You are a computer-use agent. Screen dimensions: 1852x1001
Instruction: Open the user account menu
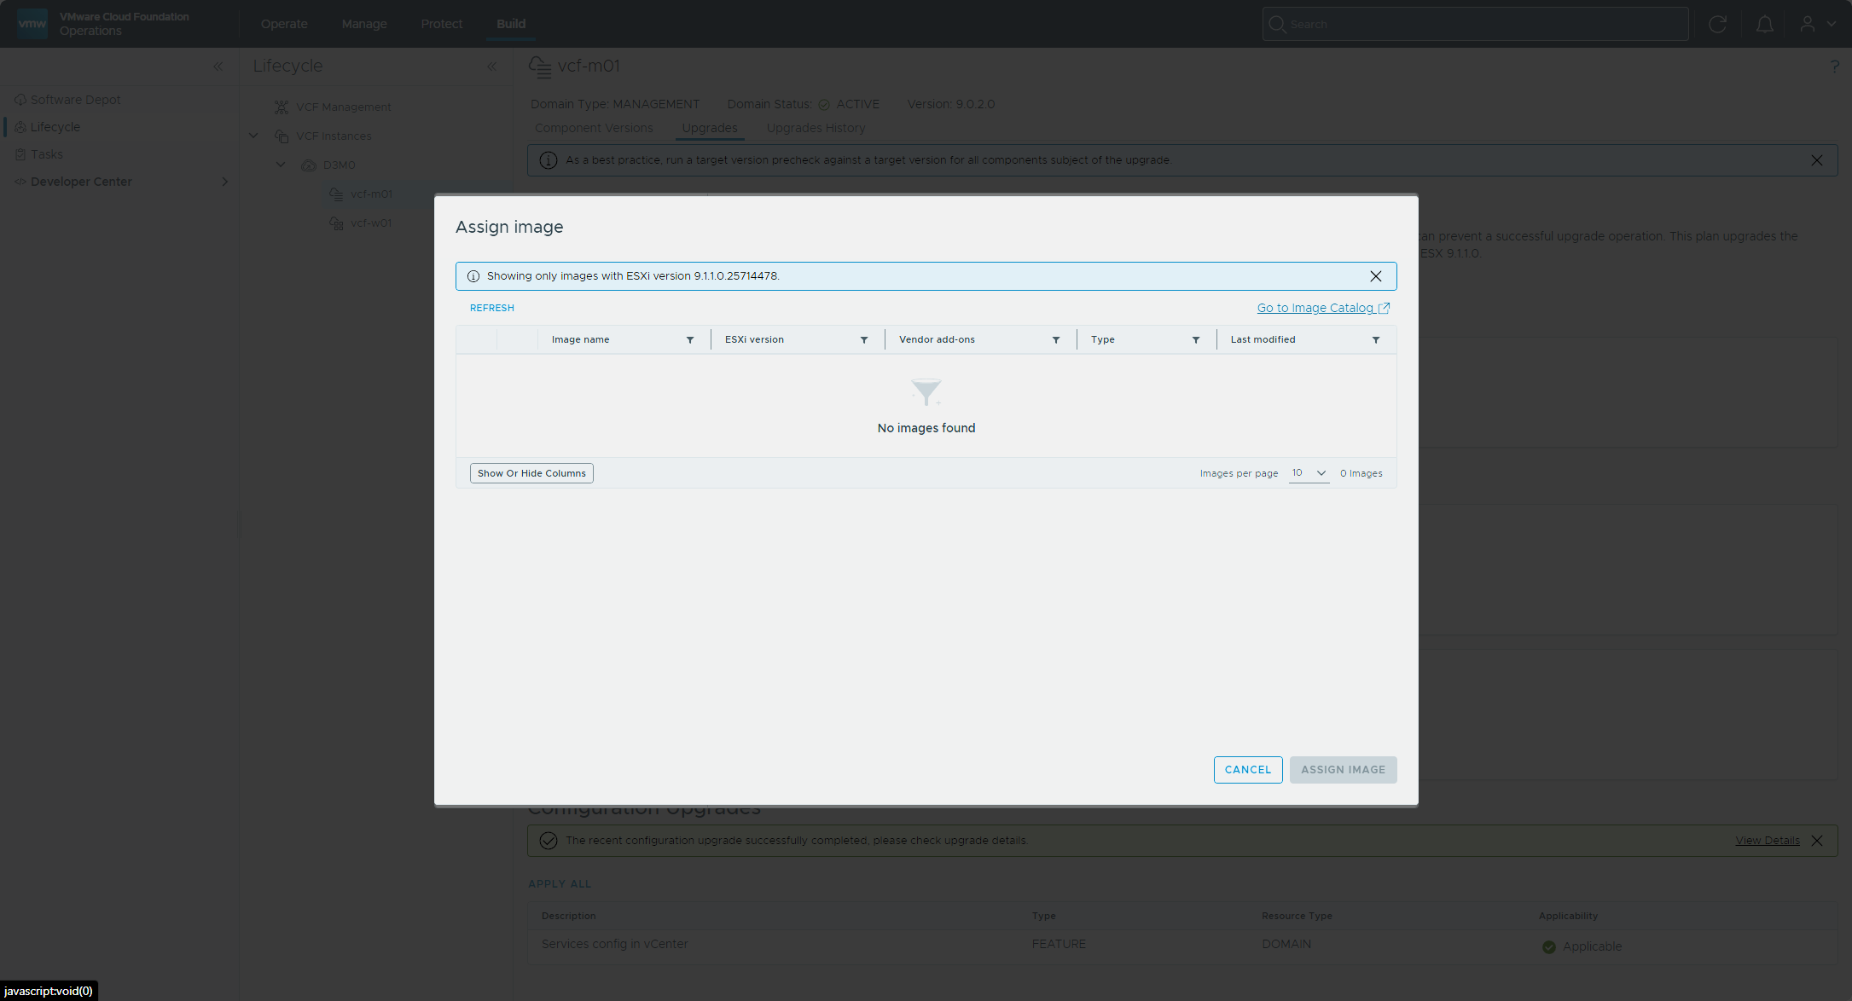pos(1817,24)
